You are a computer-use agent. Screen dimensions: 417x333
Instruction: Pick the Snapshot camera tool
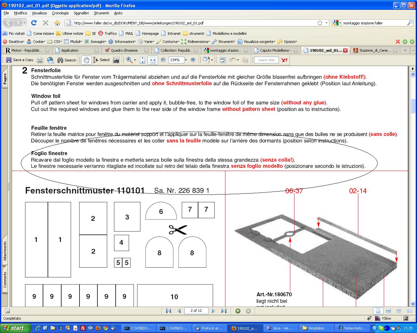(116, 60)
